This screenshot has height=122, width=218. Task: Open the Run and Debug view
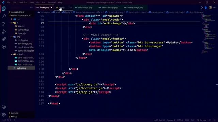pos(4,32)
